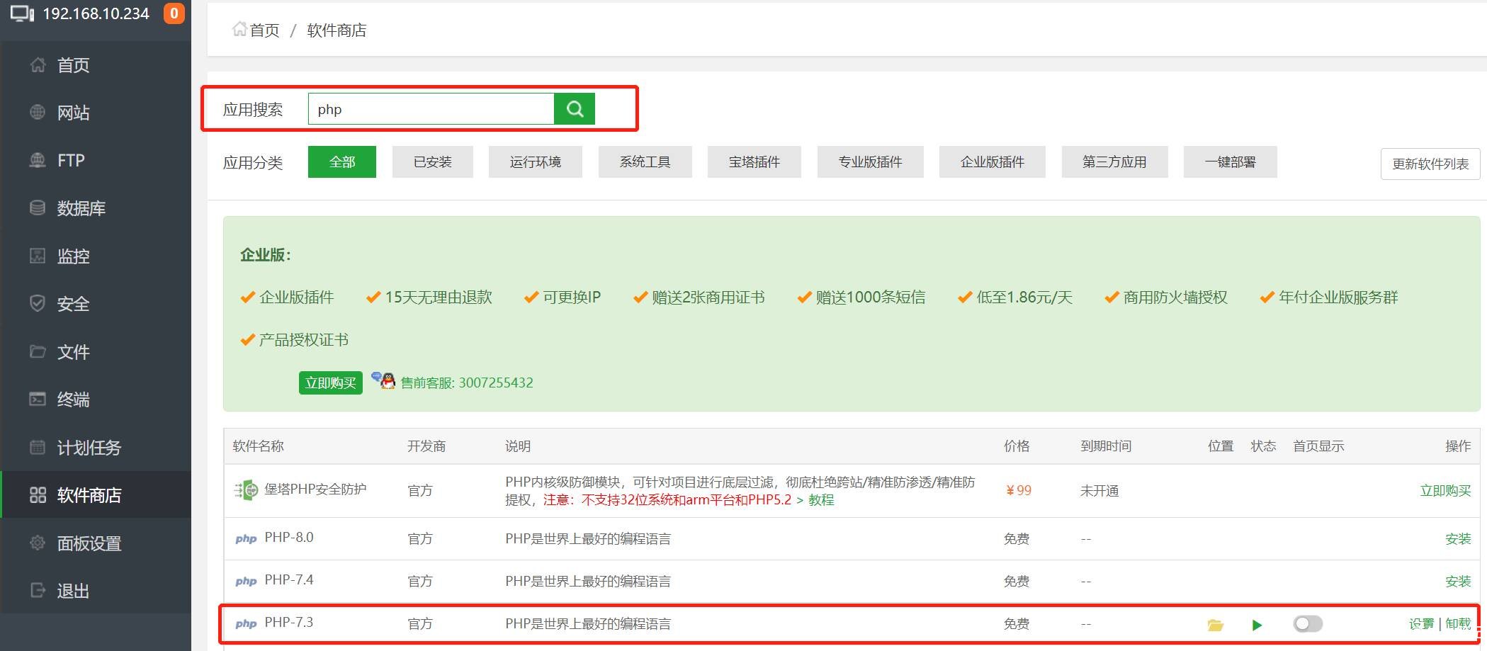Click the monitor icon next to the server IP
Viewport: 1487px width, 651px height.
22,13
